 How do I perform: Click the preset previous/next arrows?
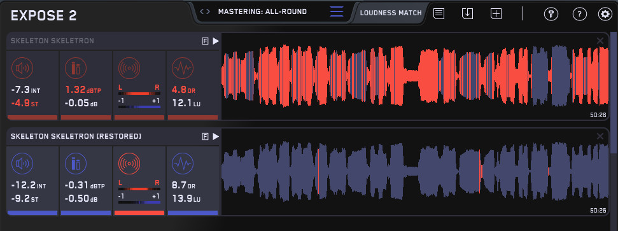click(x=204, y=12)
